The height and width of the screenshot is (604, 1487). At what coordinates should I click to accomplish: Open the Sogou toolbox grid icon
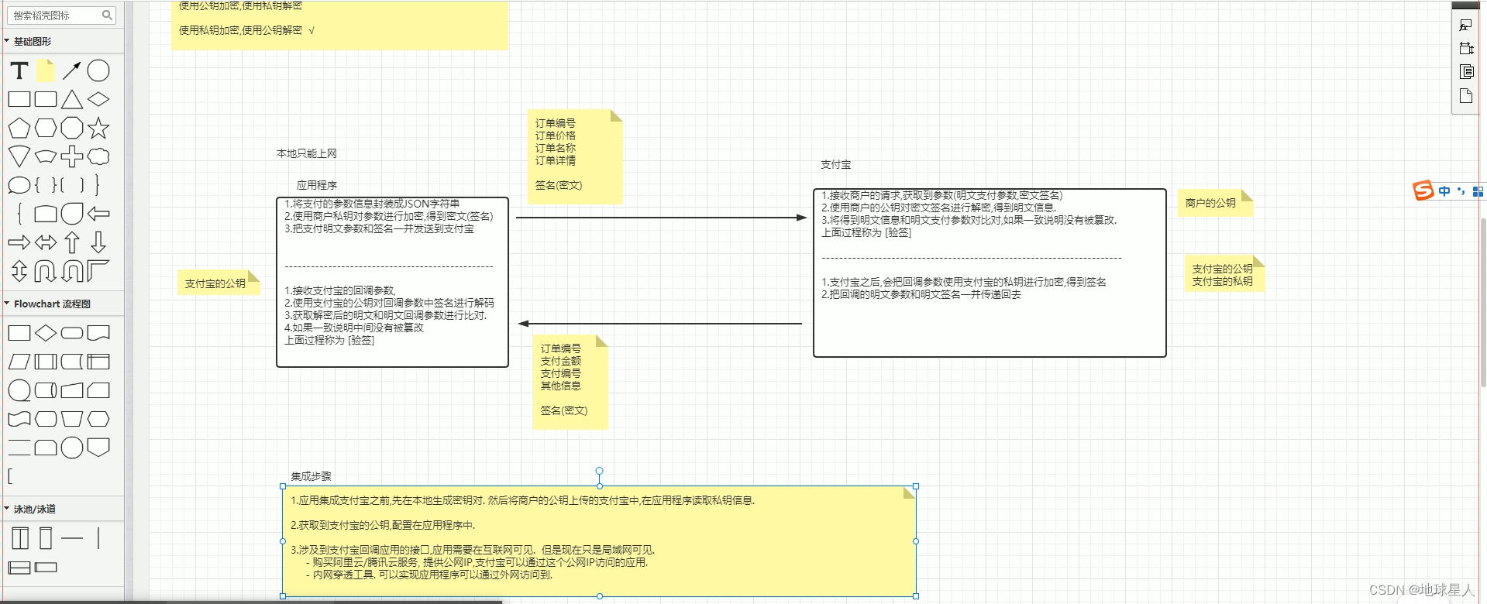pos(1478,191)
